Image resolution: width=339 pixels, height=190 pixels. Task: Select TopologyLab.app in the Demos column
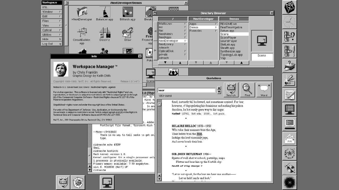pyautogui.click(x=234, y=55)
